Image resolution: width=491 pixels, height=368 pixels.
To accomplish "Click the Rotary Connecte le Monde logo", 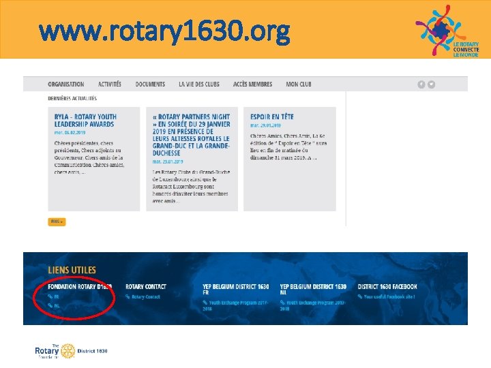I will [447, 31].
